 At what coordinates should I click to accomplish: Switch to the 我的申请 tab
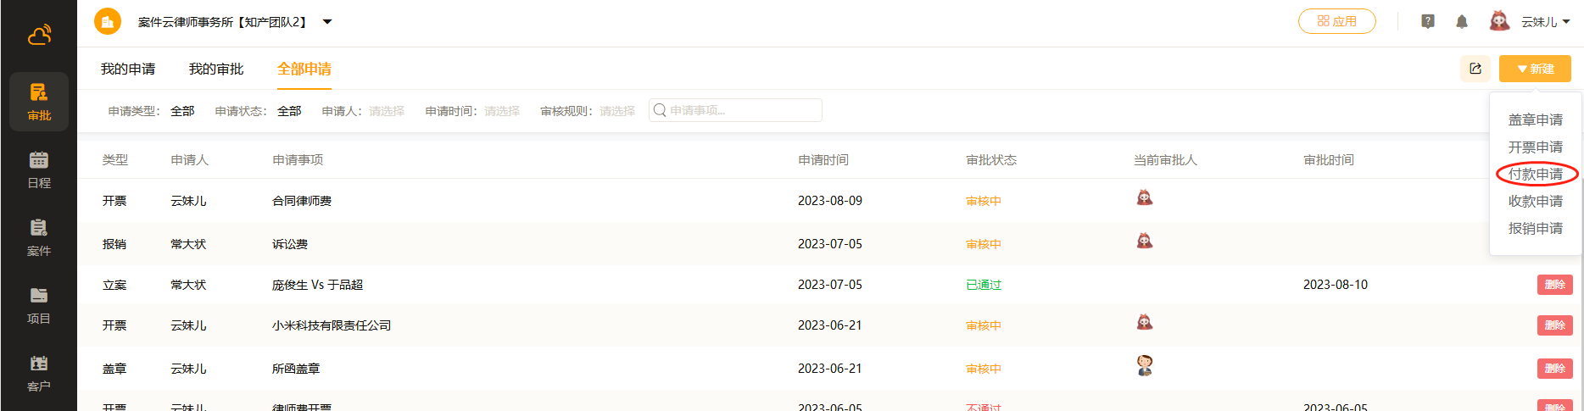pyautogui.click(x=128, y=69)
